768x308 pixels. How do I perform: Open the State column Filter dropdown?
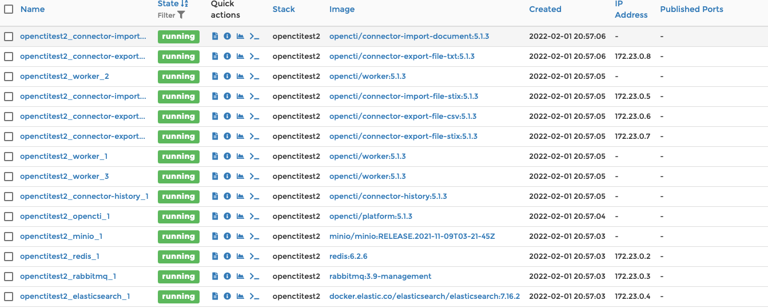coord(172,15)
